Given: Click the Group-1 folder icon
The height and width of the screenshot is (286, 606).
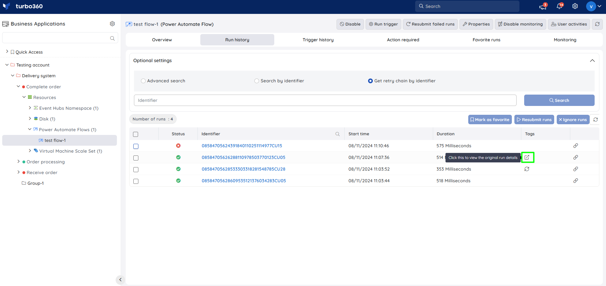Looking at the screenshot, I should (x=24, y=183).
